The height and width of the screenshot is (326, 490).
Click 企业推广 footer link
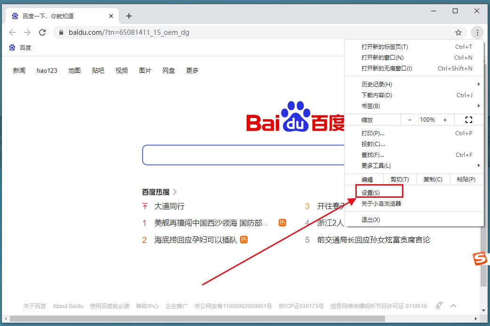177,306
